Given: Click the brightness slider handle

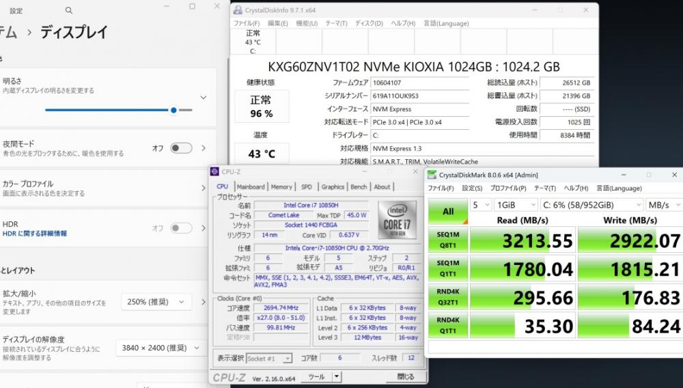Looking at the screenshot, I should tap(174, 110).
